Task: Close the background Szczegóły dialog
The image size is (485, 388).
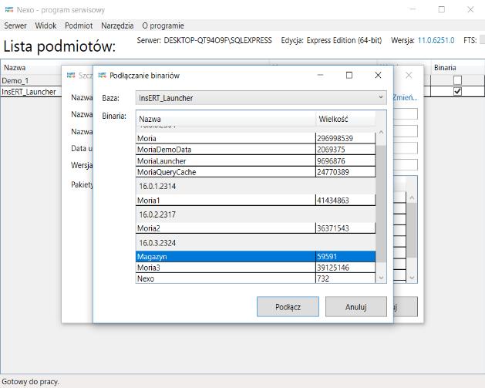Action: tap(409, 75)
